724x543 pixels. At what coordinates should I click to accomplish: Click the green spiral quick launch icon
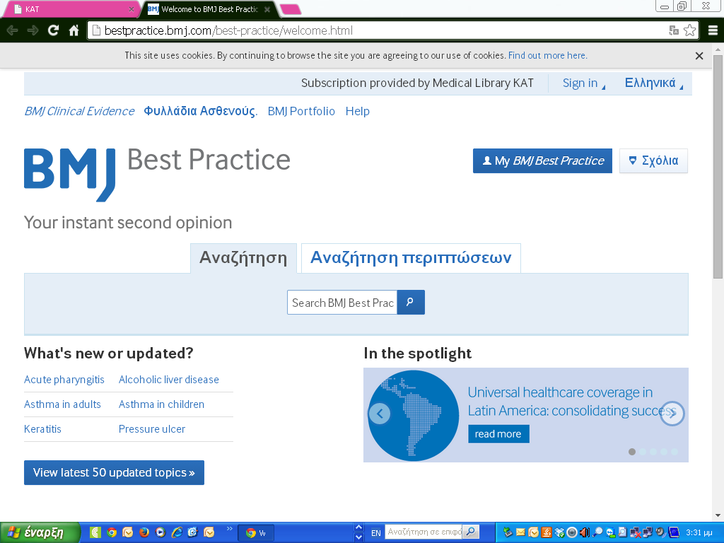point(95,532)
